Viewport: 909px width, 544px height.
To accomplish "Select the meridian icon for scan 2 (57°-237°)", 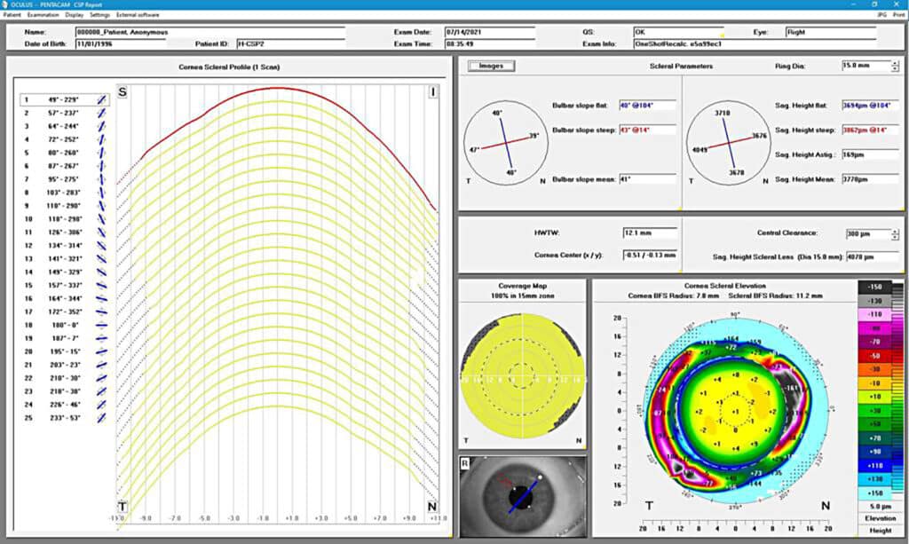I will pos(101,113).
